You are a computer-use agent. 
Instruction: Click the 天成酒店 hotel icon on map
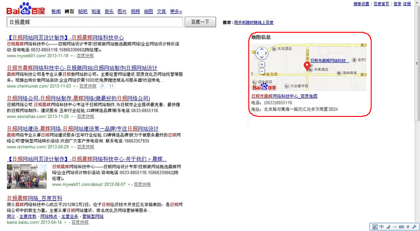274,49
